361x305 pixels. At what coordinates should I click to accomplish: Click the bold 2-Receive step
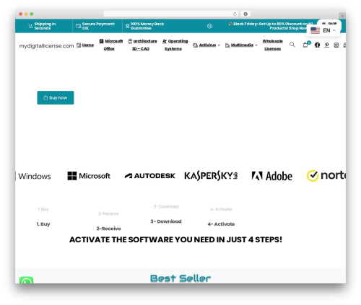108,229
